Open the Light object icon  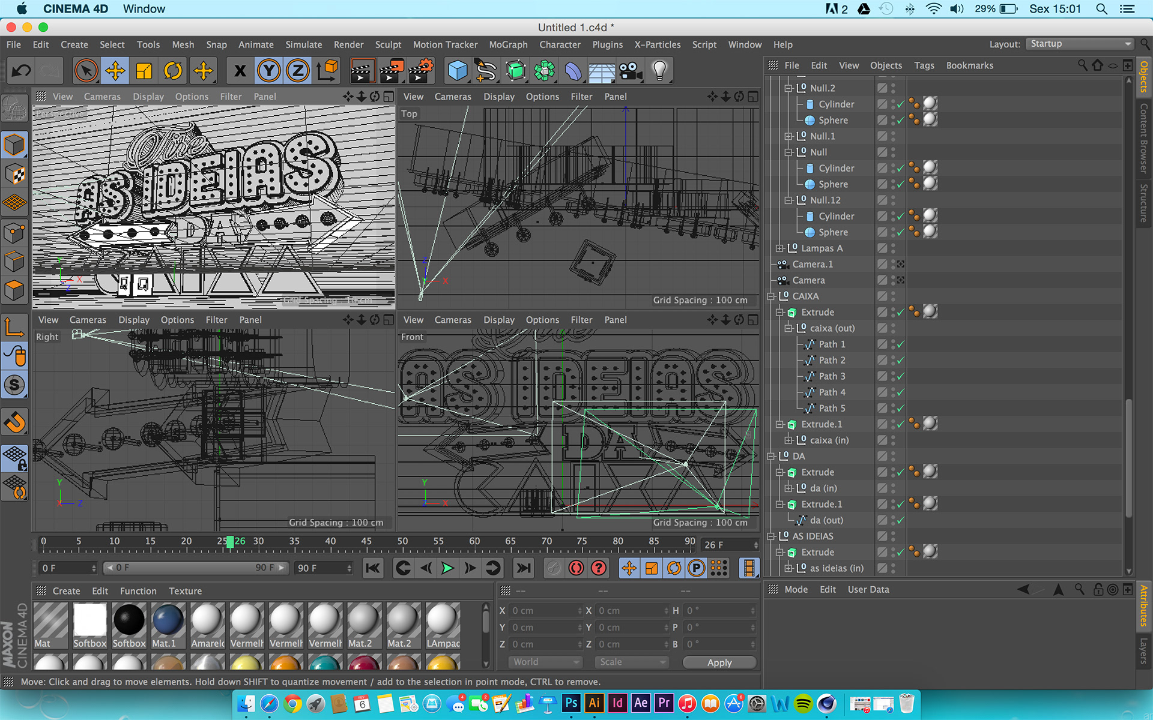click(x=659, y=71)
